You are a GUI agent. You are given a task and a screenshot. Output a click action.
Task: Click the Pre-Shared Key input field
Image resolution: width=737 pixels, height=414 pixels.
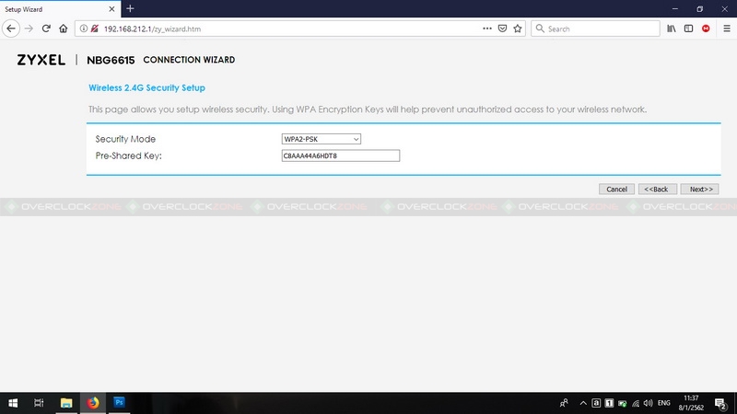coord(340,155)
